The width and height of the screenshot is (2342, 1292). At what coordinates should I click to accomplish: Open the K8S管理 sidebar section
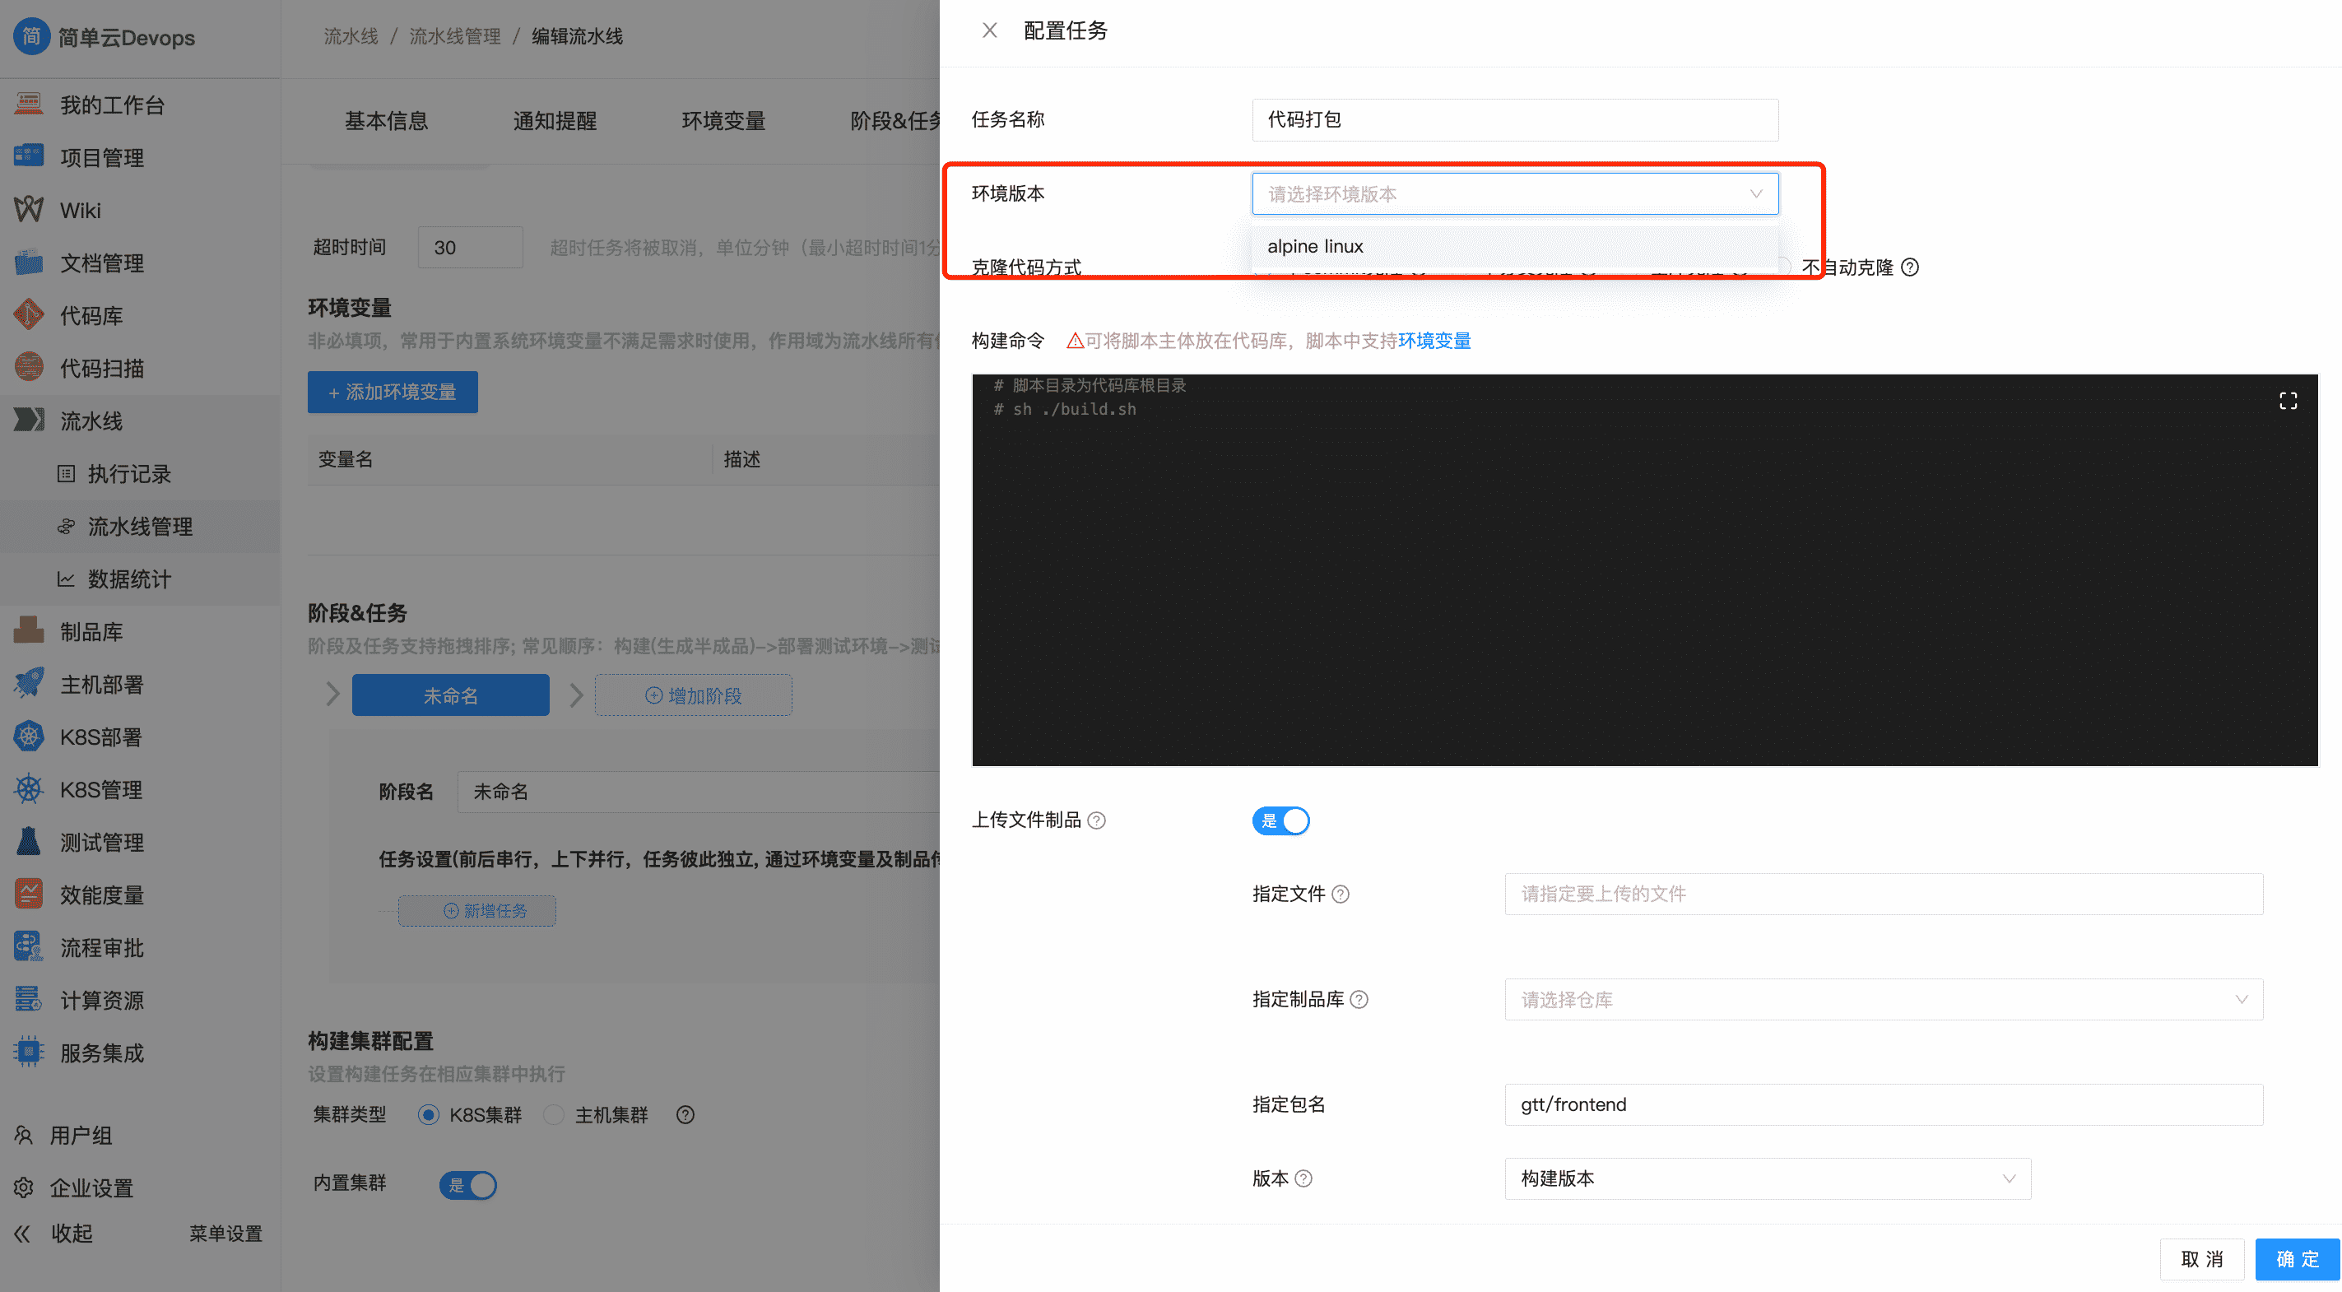100,789
